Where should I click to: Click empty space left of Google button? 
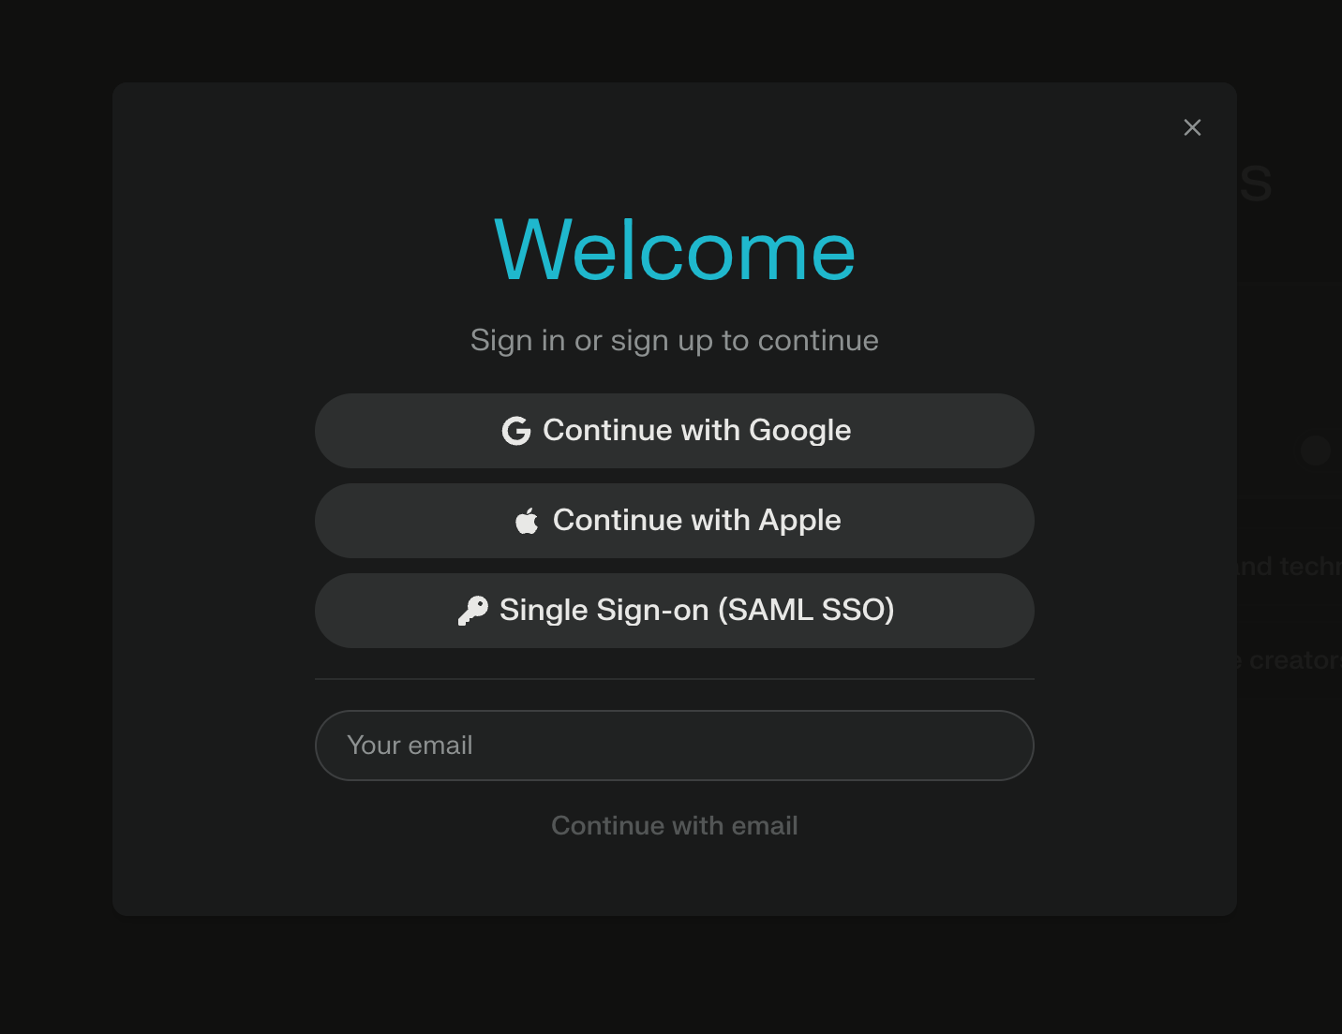coord(214,431)
